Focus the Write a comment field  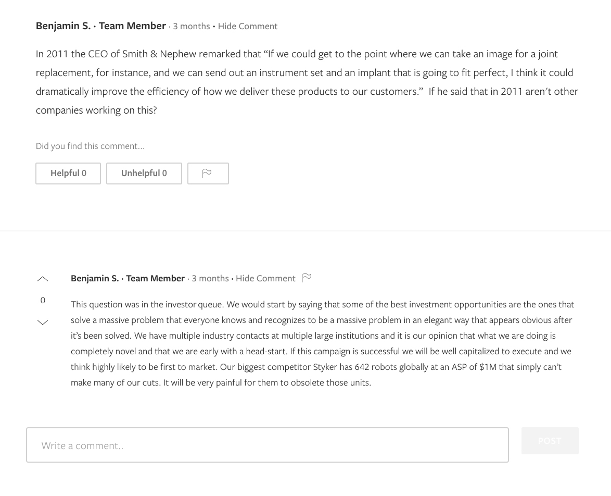pyautogui.click(x=267, y=445)
